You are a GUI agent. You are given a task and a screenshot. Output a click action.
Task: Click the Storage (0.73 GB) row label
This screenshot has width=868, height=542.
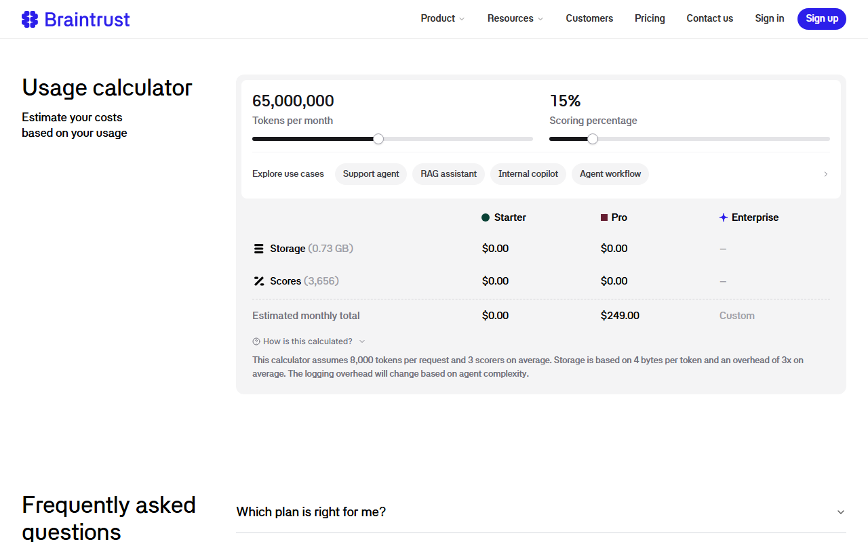pos(311,249)
